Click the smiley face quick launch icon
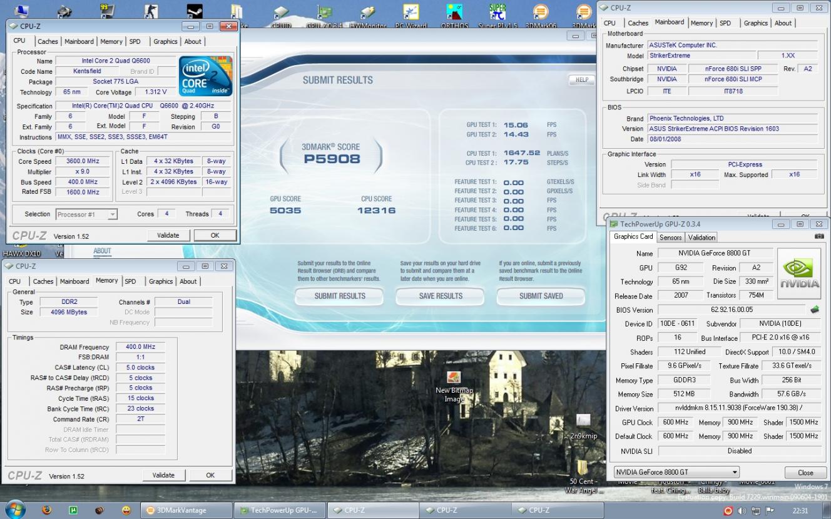This screenshot has width=831, height=519. 126,510
